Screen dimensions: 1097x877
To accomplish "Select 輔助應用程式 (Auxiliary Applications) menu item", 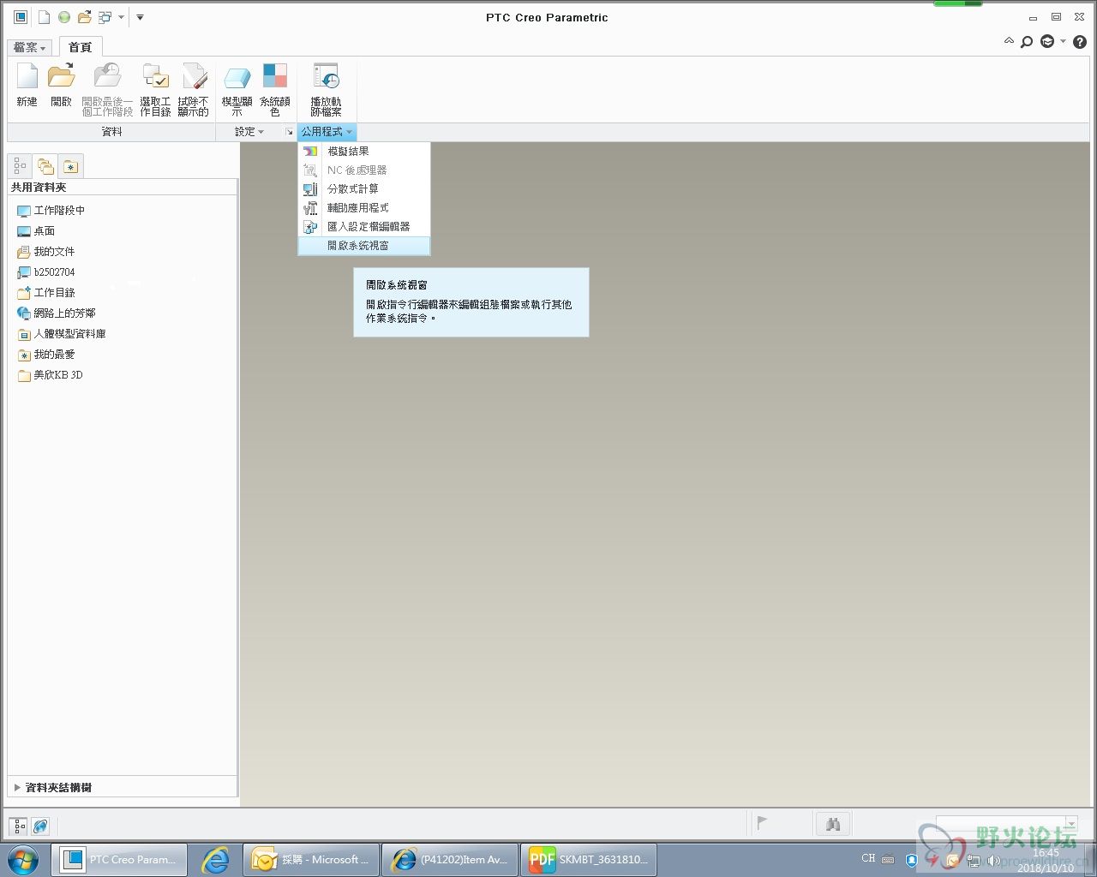I will click(x=364, y=207).
